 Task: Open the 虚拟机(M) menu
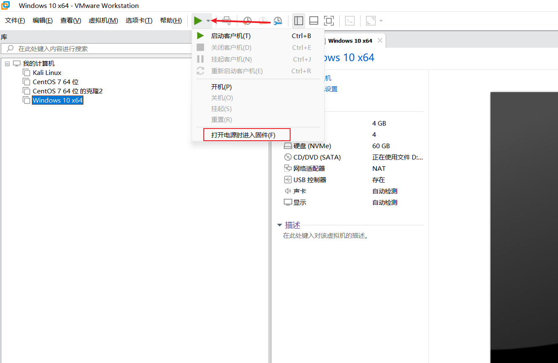[103, 21]
